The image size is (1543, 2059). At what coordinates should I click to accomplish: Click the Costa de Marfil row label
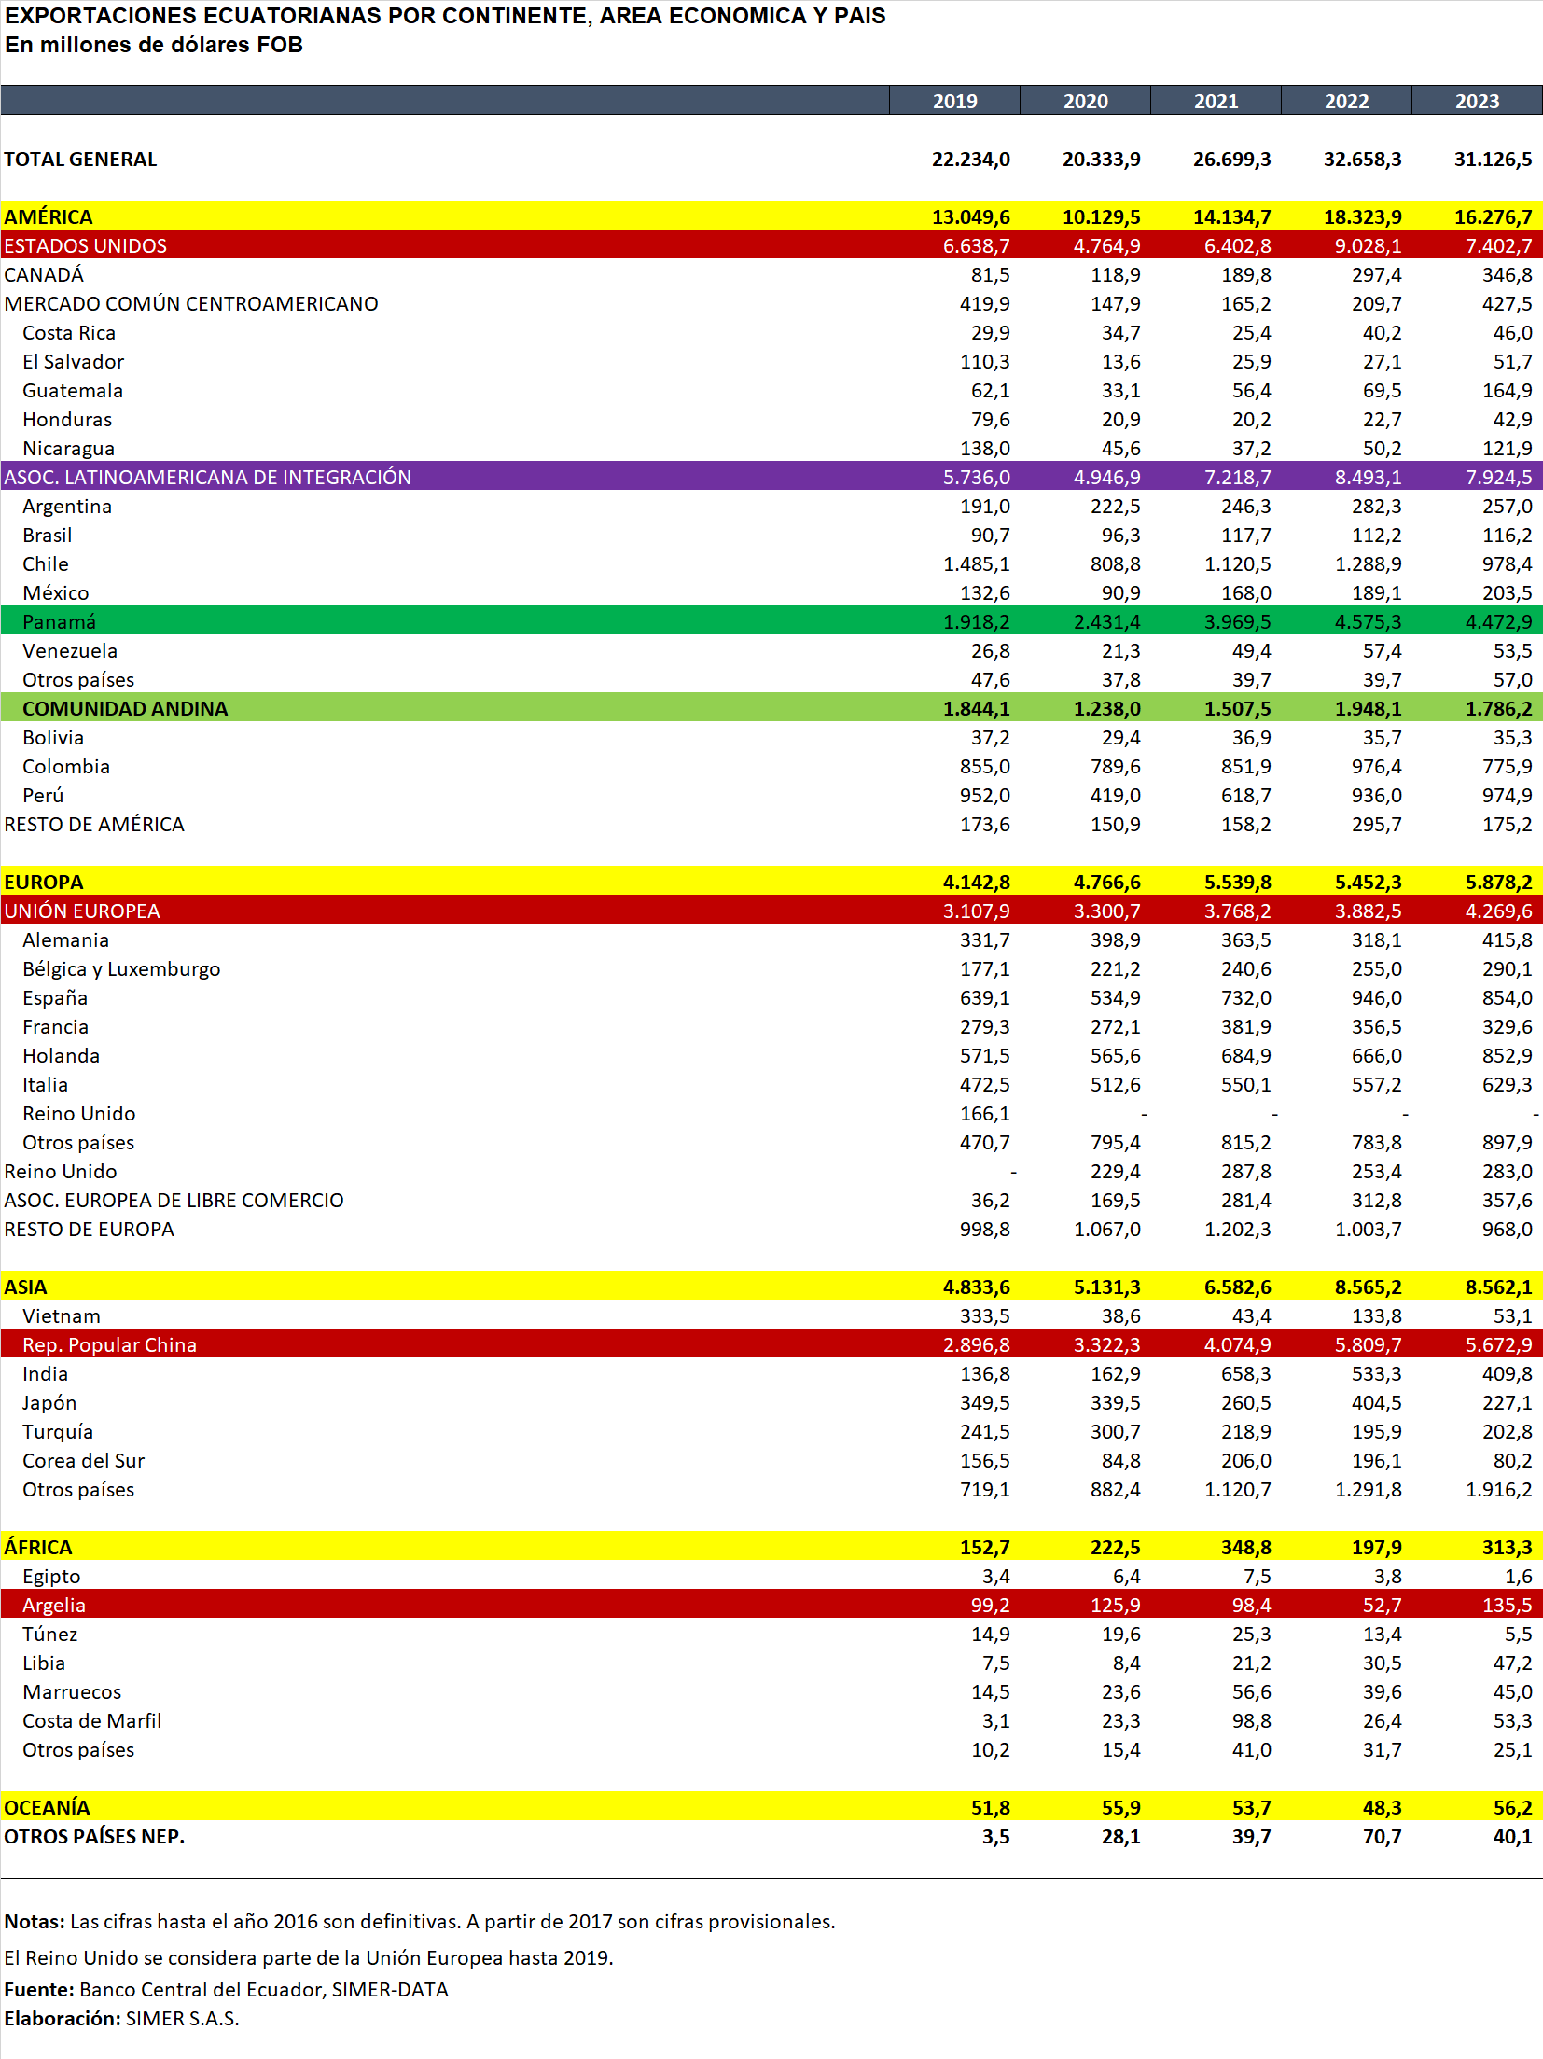91,1721
